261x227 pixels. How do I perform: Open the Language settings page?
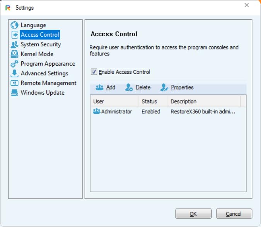33,25
